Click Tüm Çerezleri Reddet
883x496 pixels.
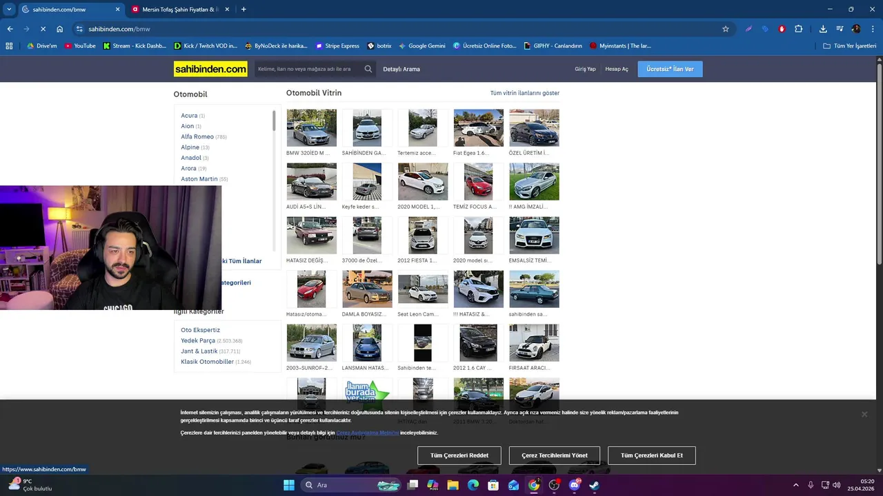coord(459,455)
